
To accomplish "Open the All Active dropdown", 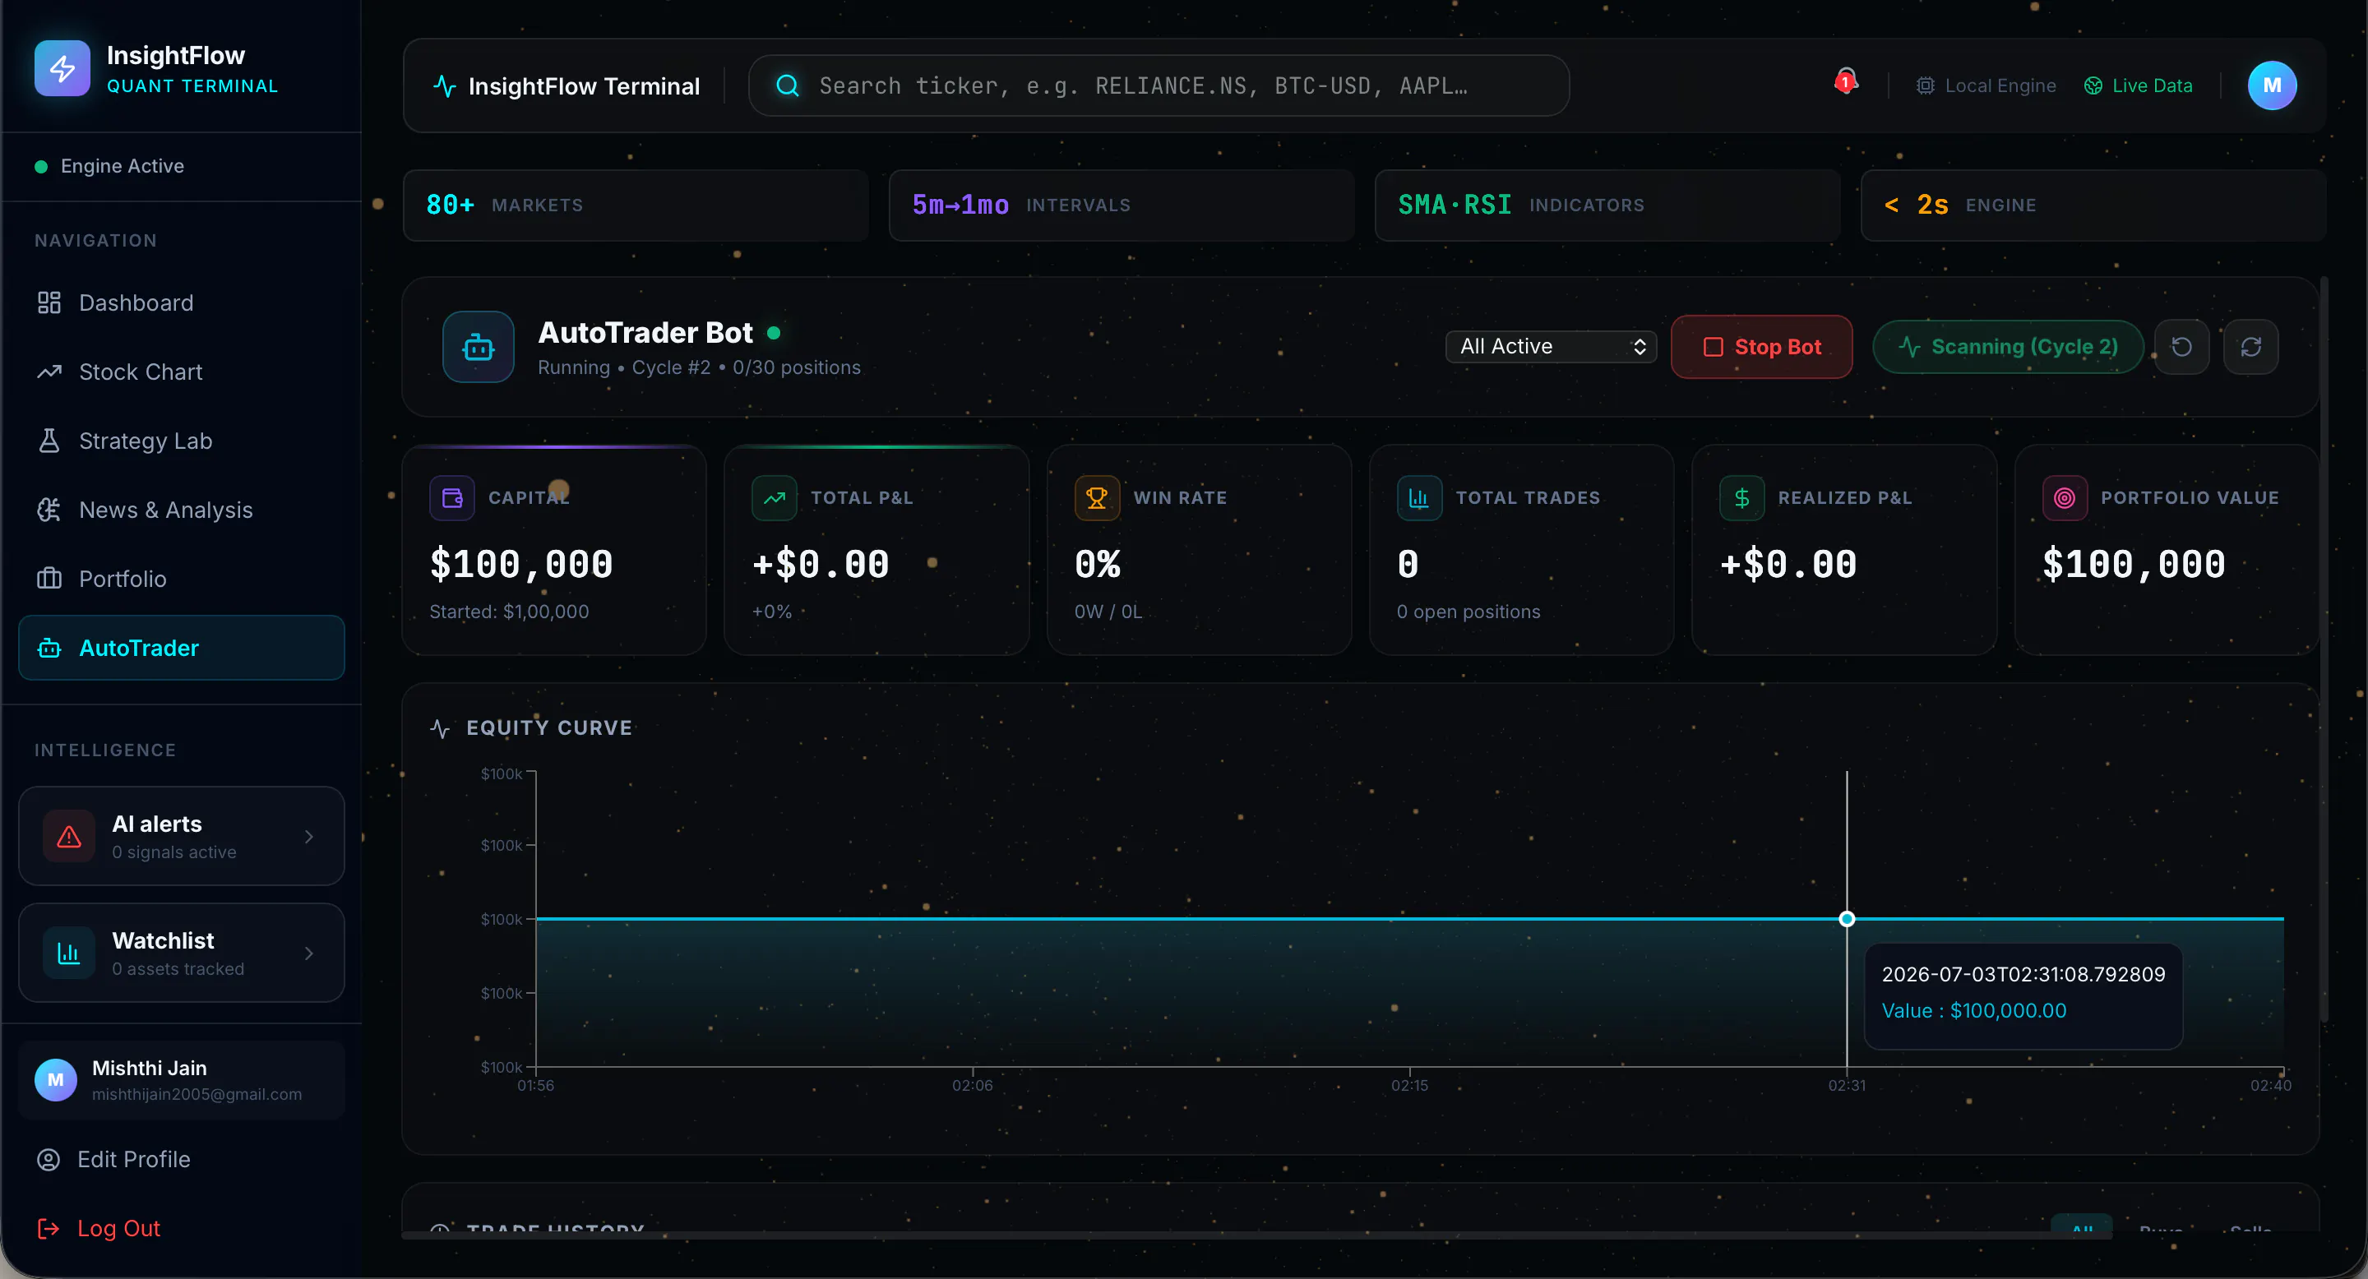I will [x=1551, y=346].
